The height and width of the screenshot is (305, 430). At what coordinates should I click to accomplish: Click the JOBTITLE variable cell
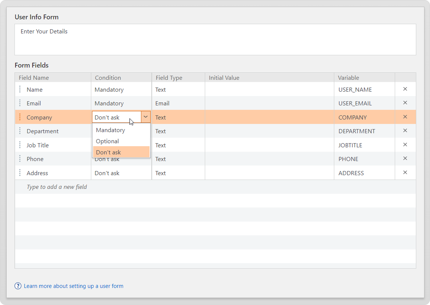(x=364, y=145)
